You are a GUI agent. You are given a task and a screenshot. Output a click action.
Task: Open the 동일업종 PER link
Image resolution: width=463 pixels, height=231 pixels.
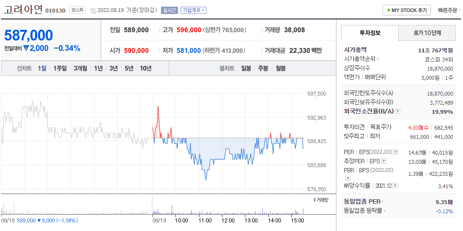[x=362, y=202]
